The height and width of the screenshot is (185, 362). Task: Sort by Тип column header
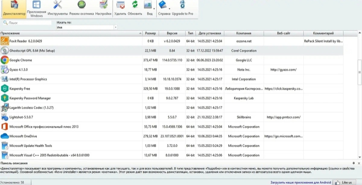click(x=190, y=33)
